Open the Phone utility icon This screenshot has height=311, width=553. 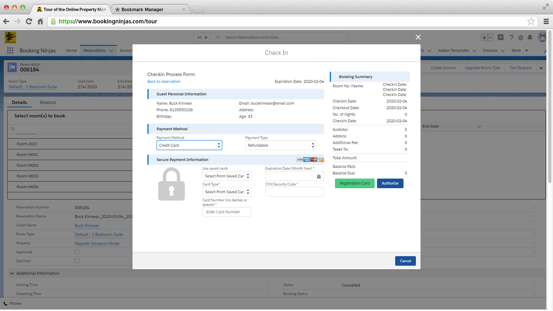pyautogui.click(x=5, y=304)
